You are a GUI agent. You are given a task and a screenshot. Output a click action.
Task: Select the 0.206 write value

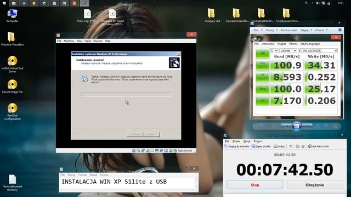321,101
